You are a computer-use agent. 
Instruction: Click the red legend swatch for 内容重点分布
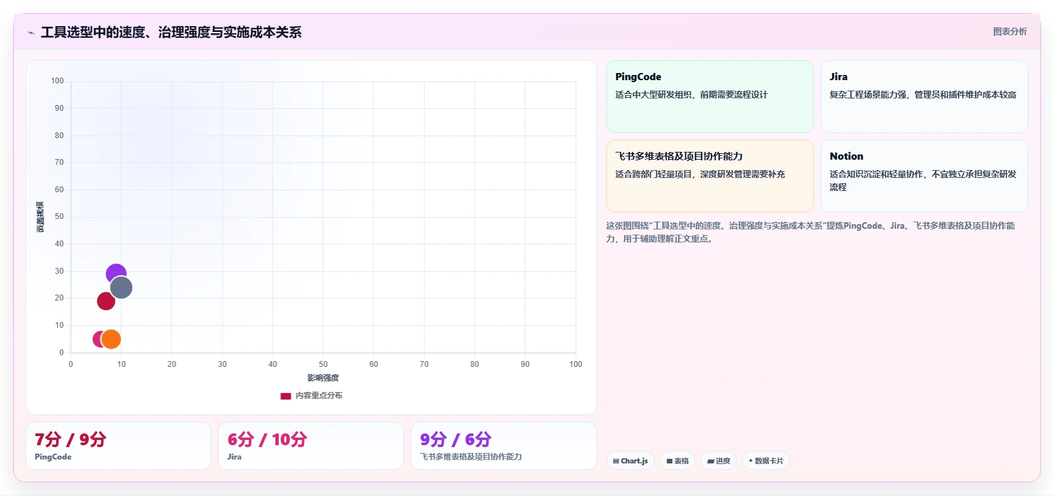click(285, 396)
